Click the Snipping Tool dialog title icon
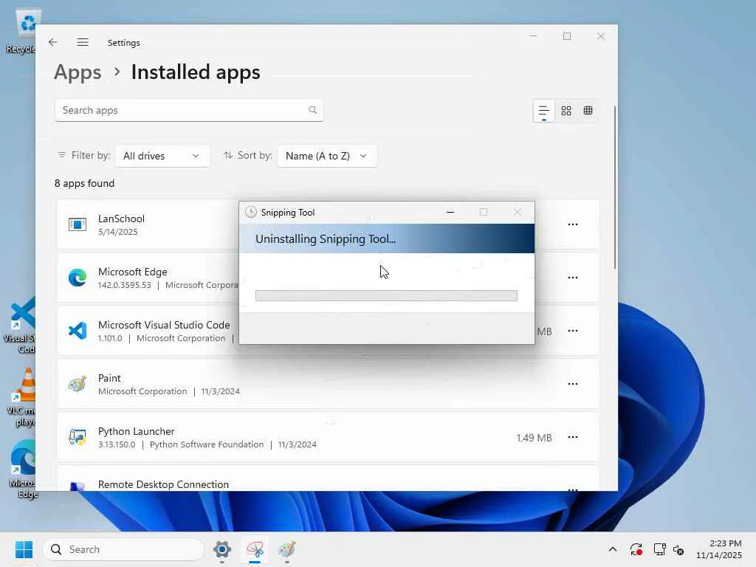This screenshot has height=567, width=756. point(251,212)
